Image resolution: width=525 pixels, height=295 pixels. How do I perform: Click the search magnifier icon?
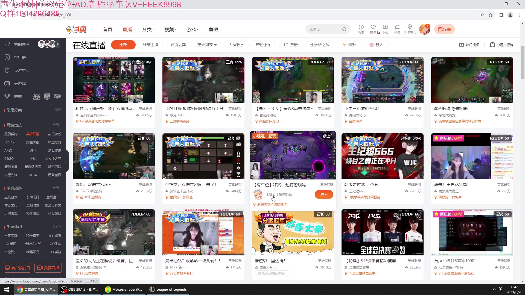tap(344, 29)
